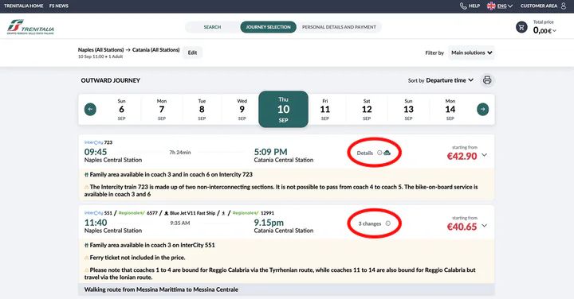This screenshot has height=299, width=574.
Task: Select Fri 11 Sep date
Action: [324, 109]
